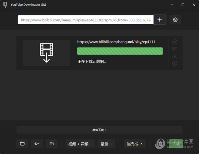199x154 pixels.
Task: Click the 准备下载! status bar
Action: 99,130
